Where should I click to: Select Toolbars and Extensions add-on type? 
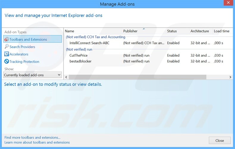[x=32, y=39]
